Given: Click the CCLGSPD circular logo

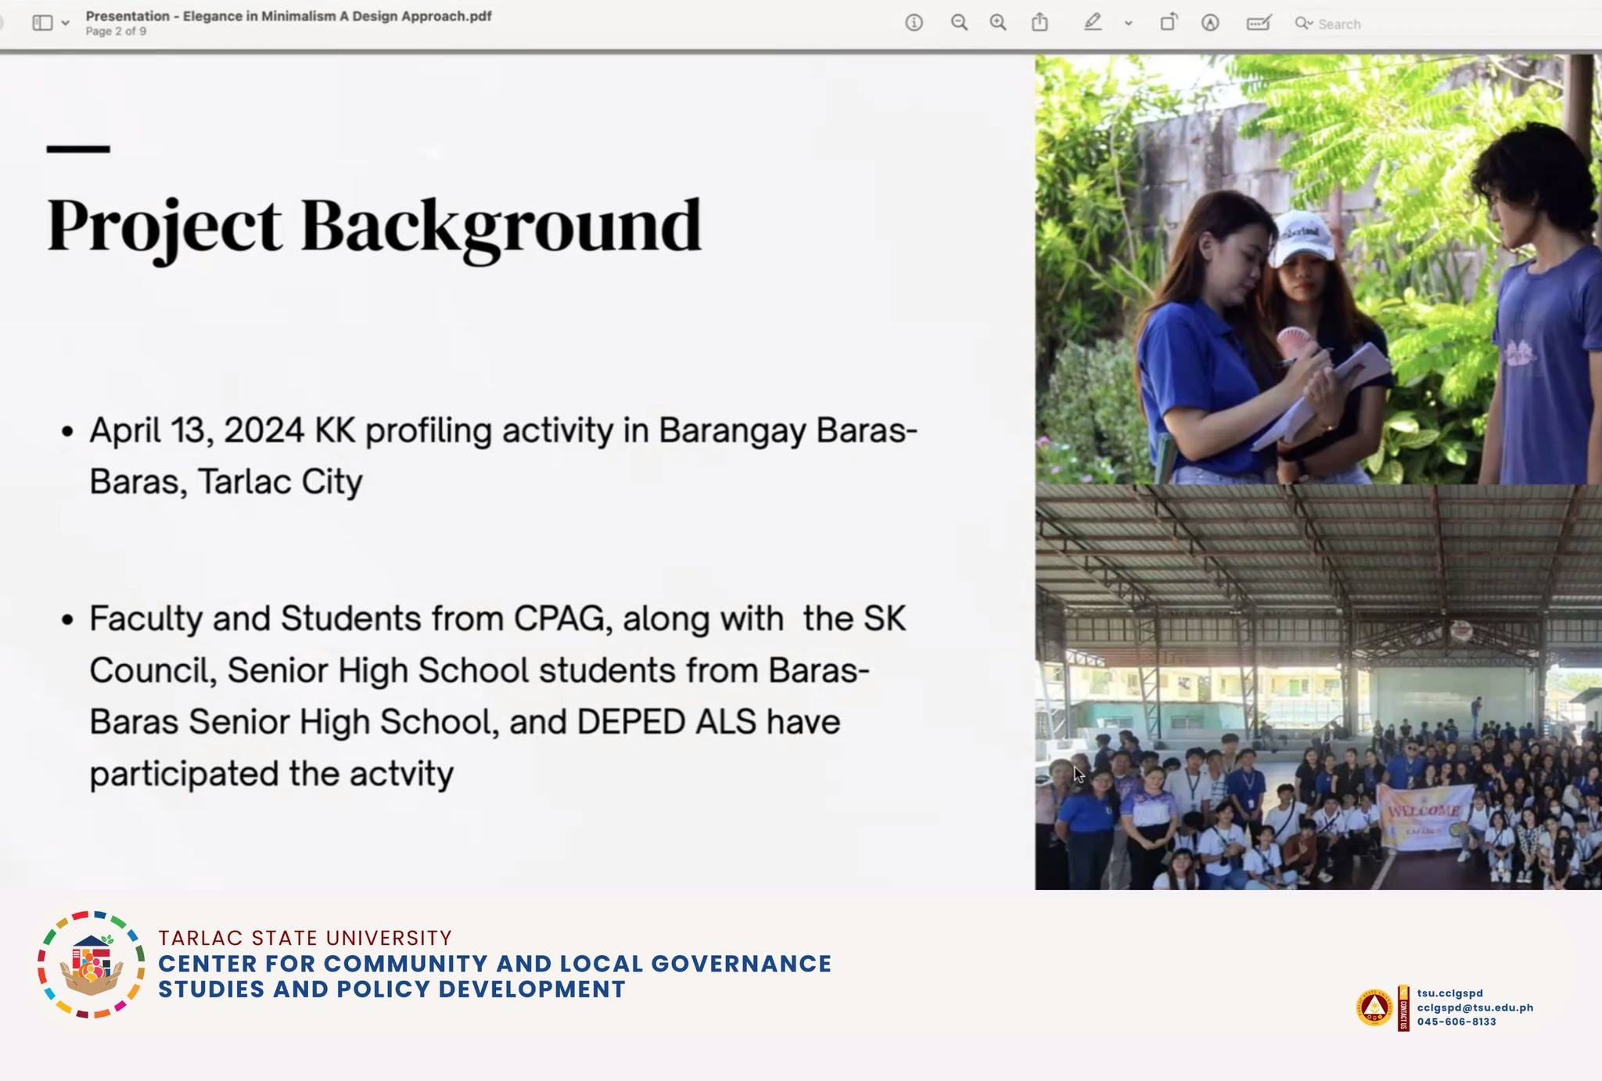Looking at the screenshot, I should coord(92,964).
